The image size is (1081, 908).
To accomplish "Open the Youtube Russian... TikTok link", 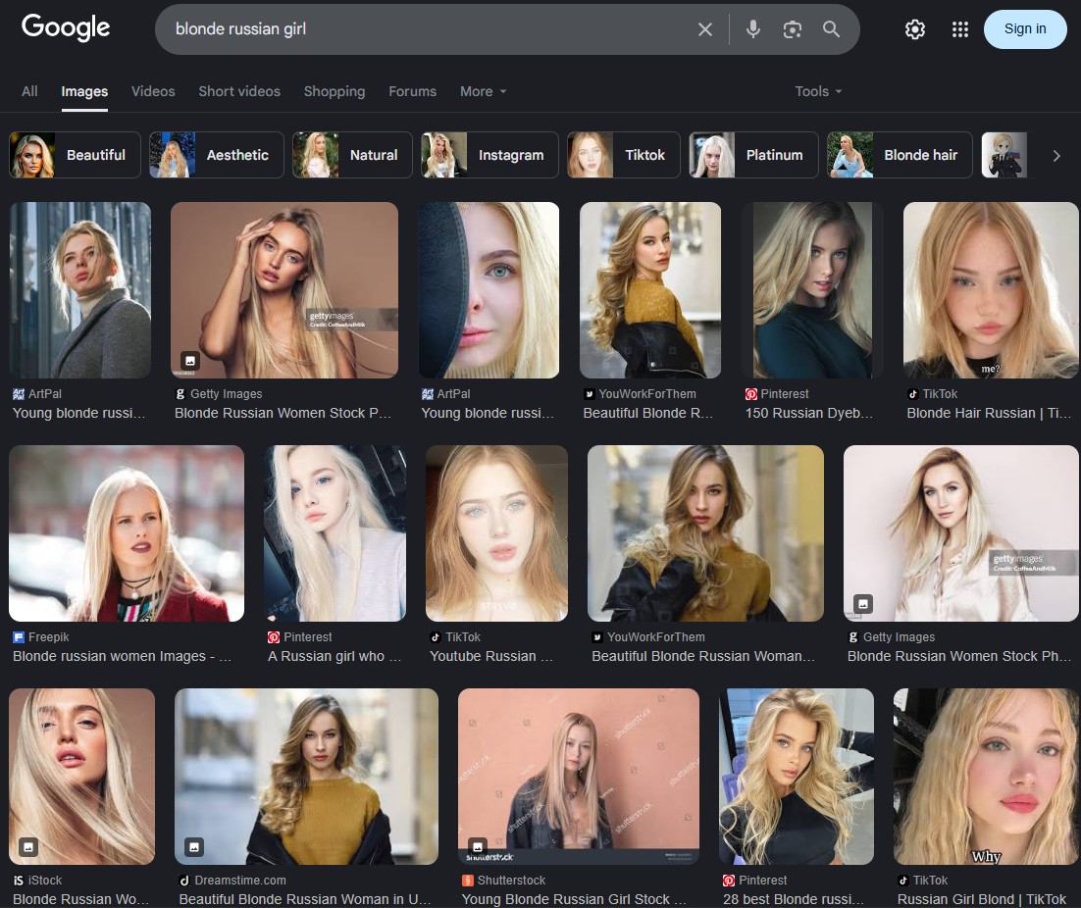I will pyautogui.click(x=490, y=656).
